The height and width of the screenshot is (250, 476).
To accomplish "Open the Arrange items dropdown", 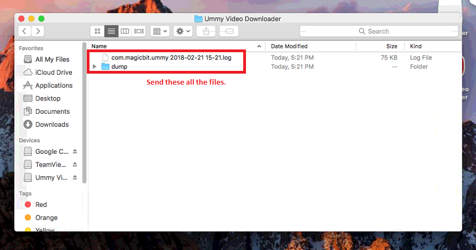I will [x=160, y=31].
